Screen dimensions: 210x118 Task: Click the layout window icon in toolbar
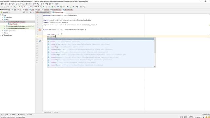click(81, 7)
